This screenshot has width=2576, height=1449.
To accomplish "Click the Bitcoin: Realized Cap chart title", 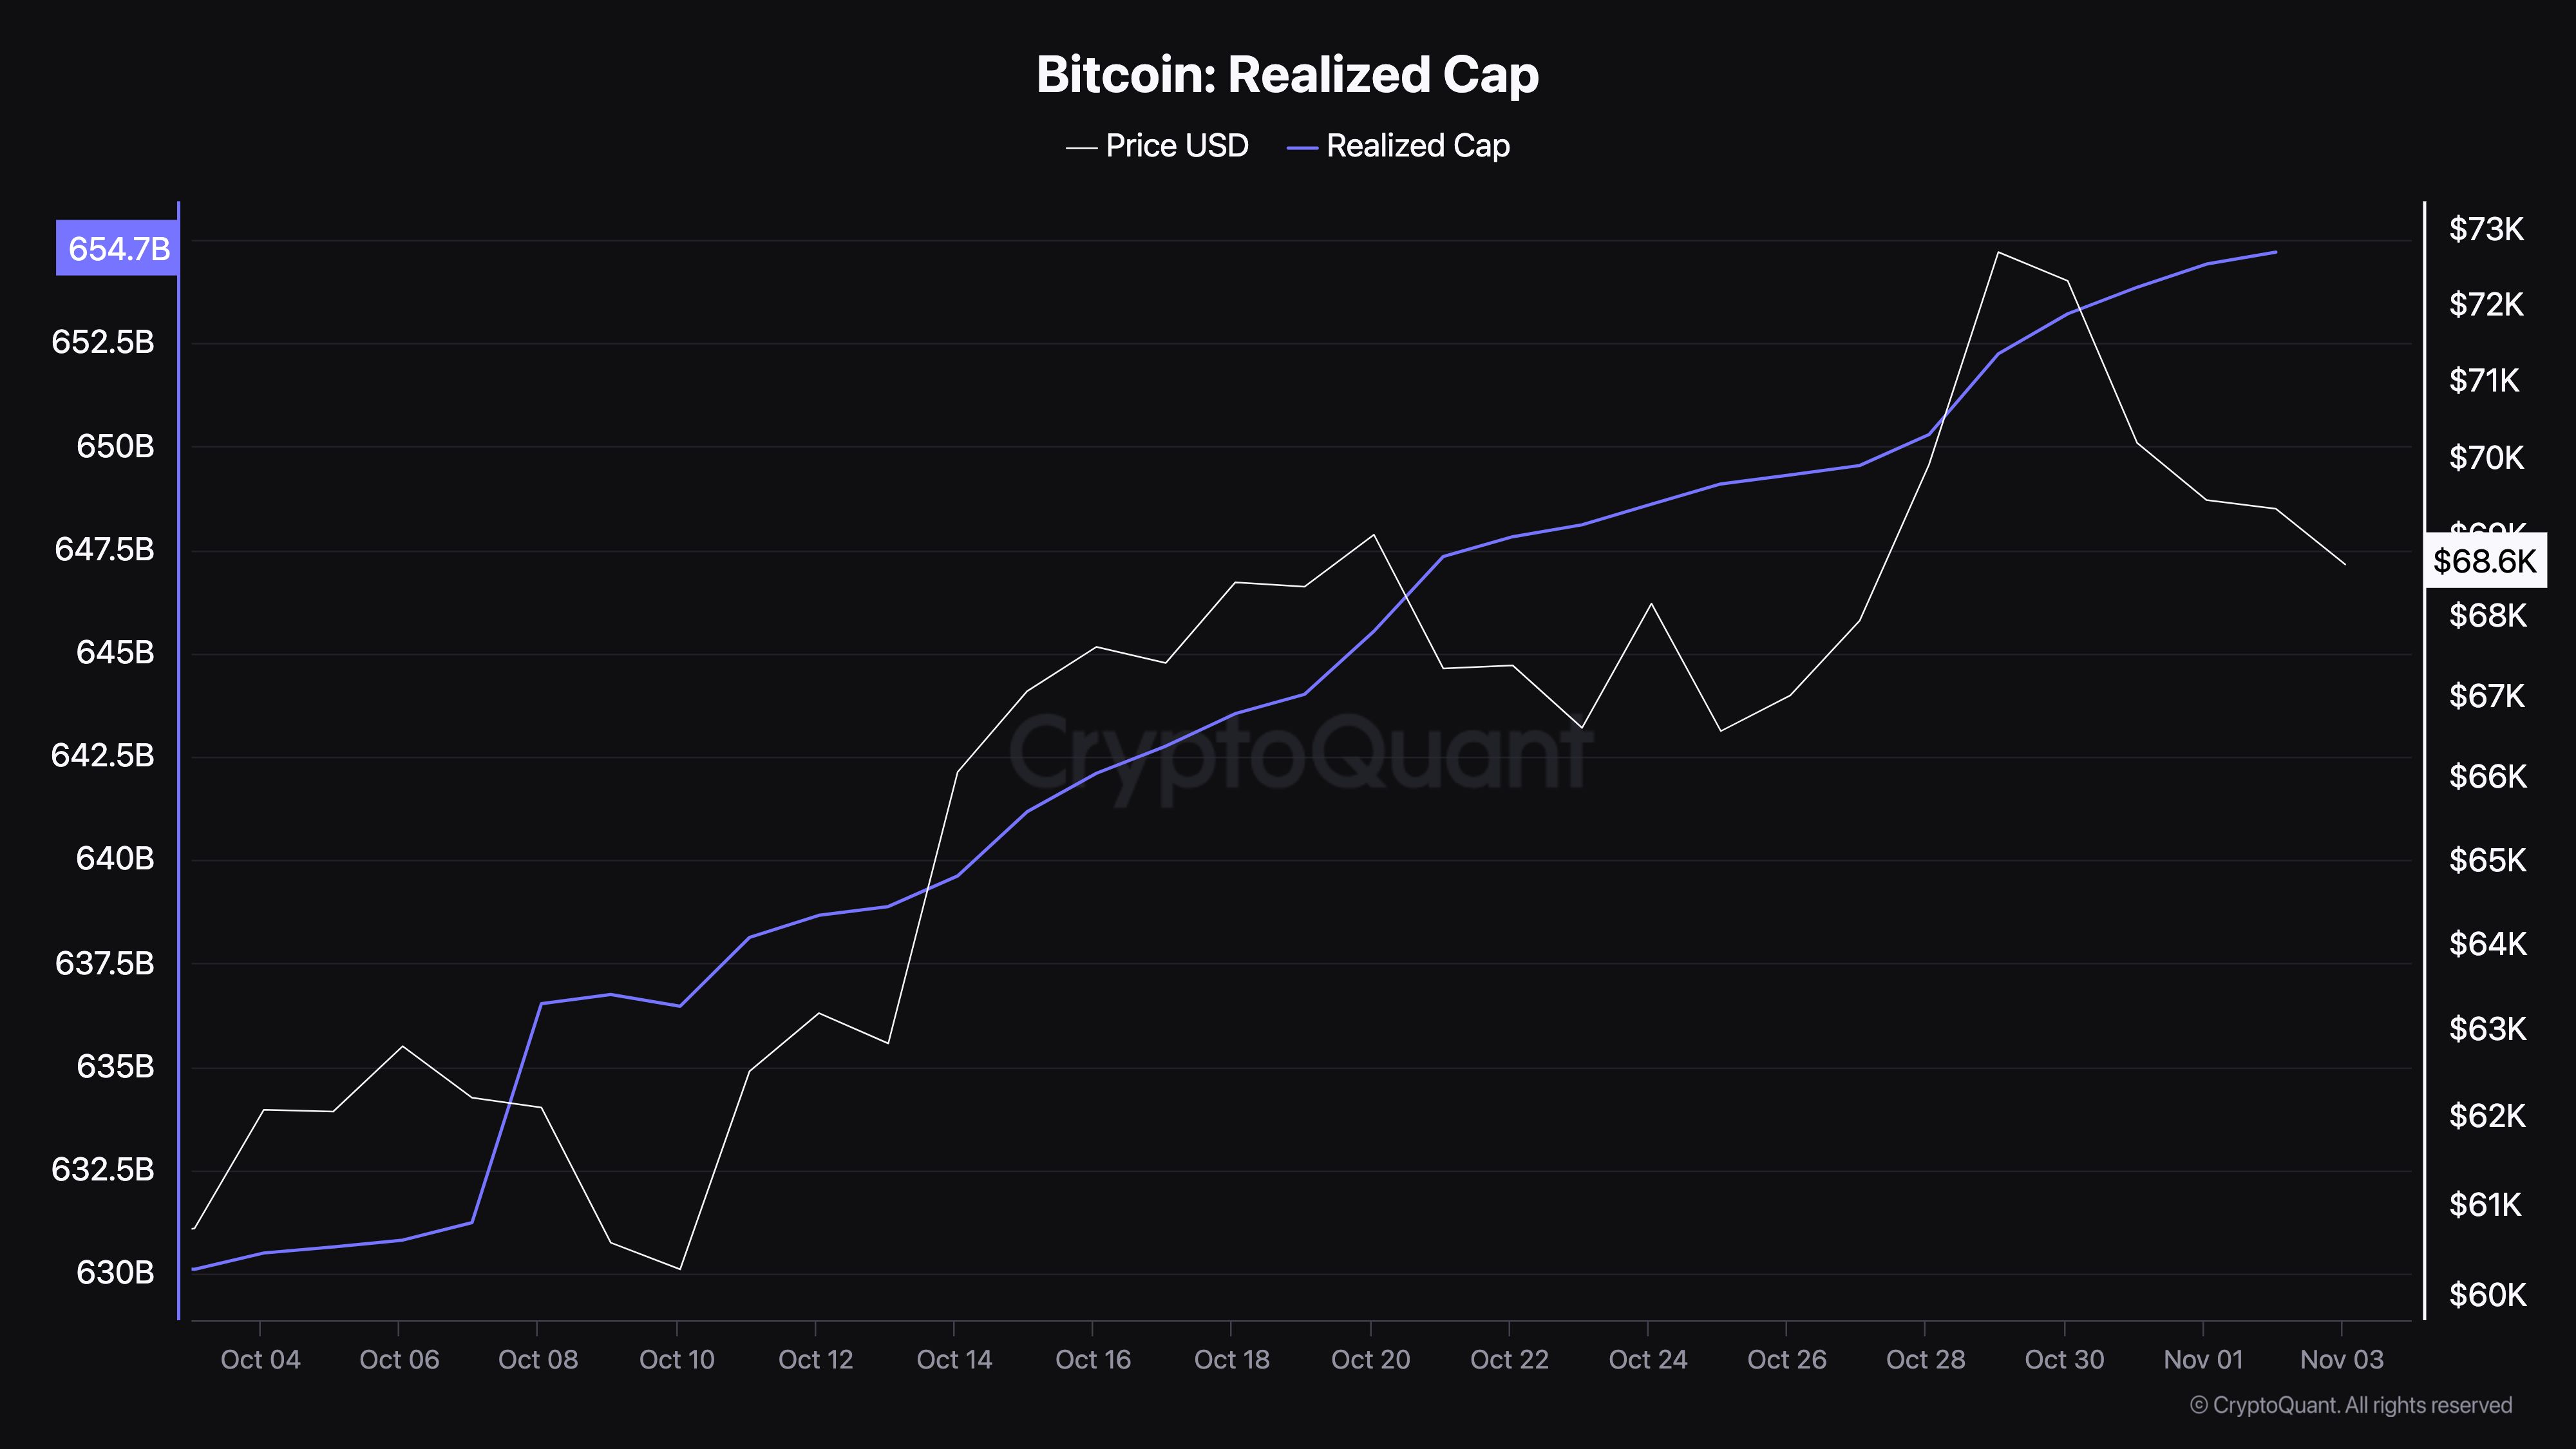I will [1287, 75].
